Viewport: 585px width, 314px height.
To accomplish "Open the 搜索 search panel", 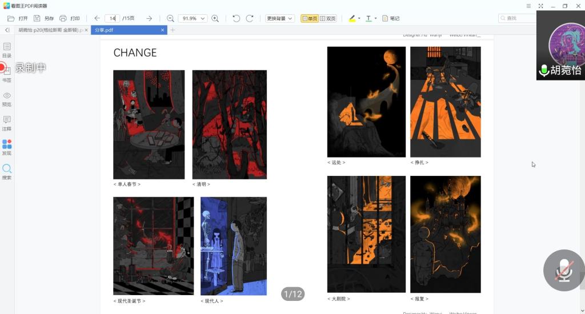I will click(7, 172).
